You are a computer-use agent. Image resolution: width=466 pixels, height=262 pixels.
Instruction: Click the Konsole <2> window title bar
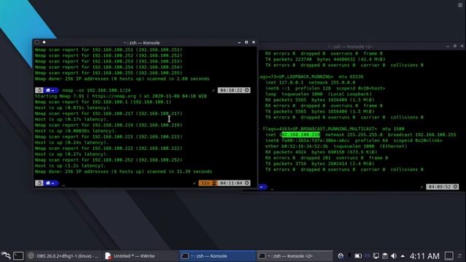click(x=350, y=47)
